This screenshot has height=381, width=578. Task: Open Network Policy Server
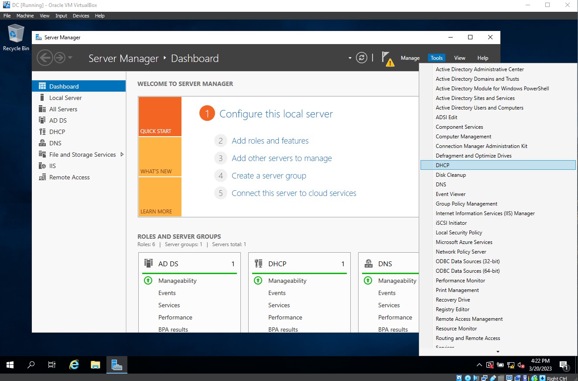tap(498, 252)
